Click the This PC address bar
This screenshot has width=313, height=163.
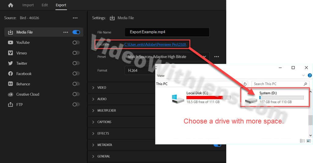click(x=199, y=84)
